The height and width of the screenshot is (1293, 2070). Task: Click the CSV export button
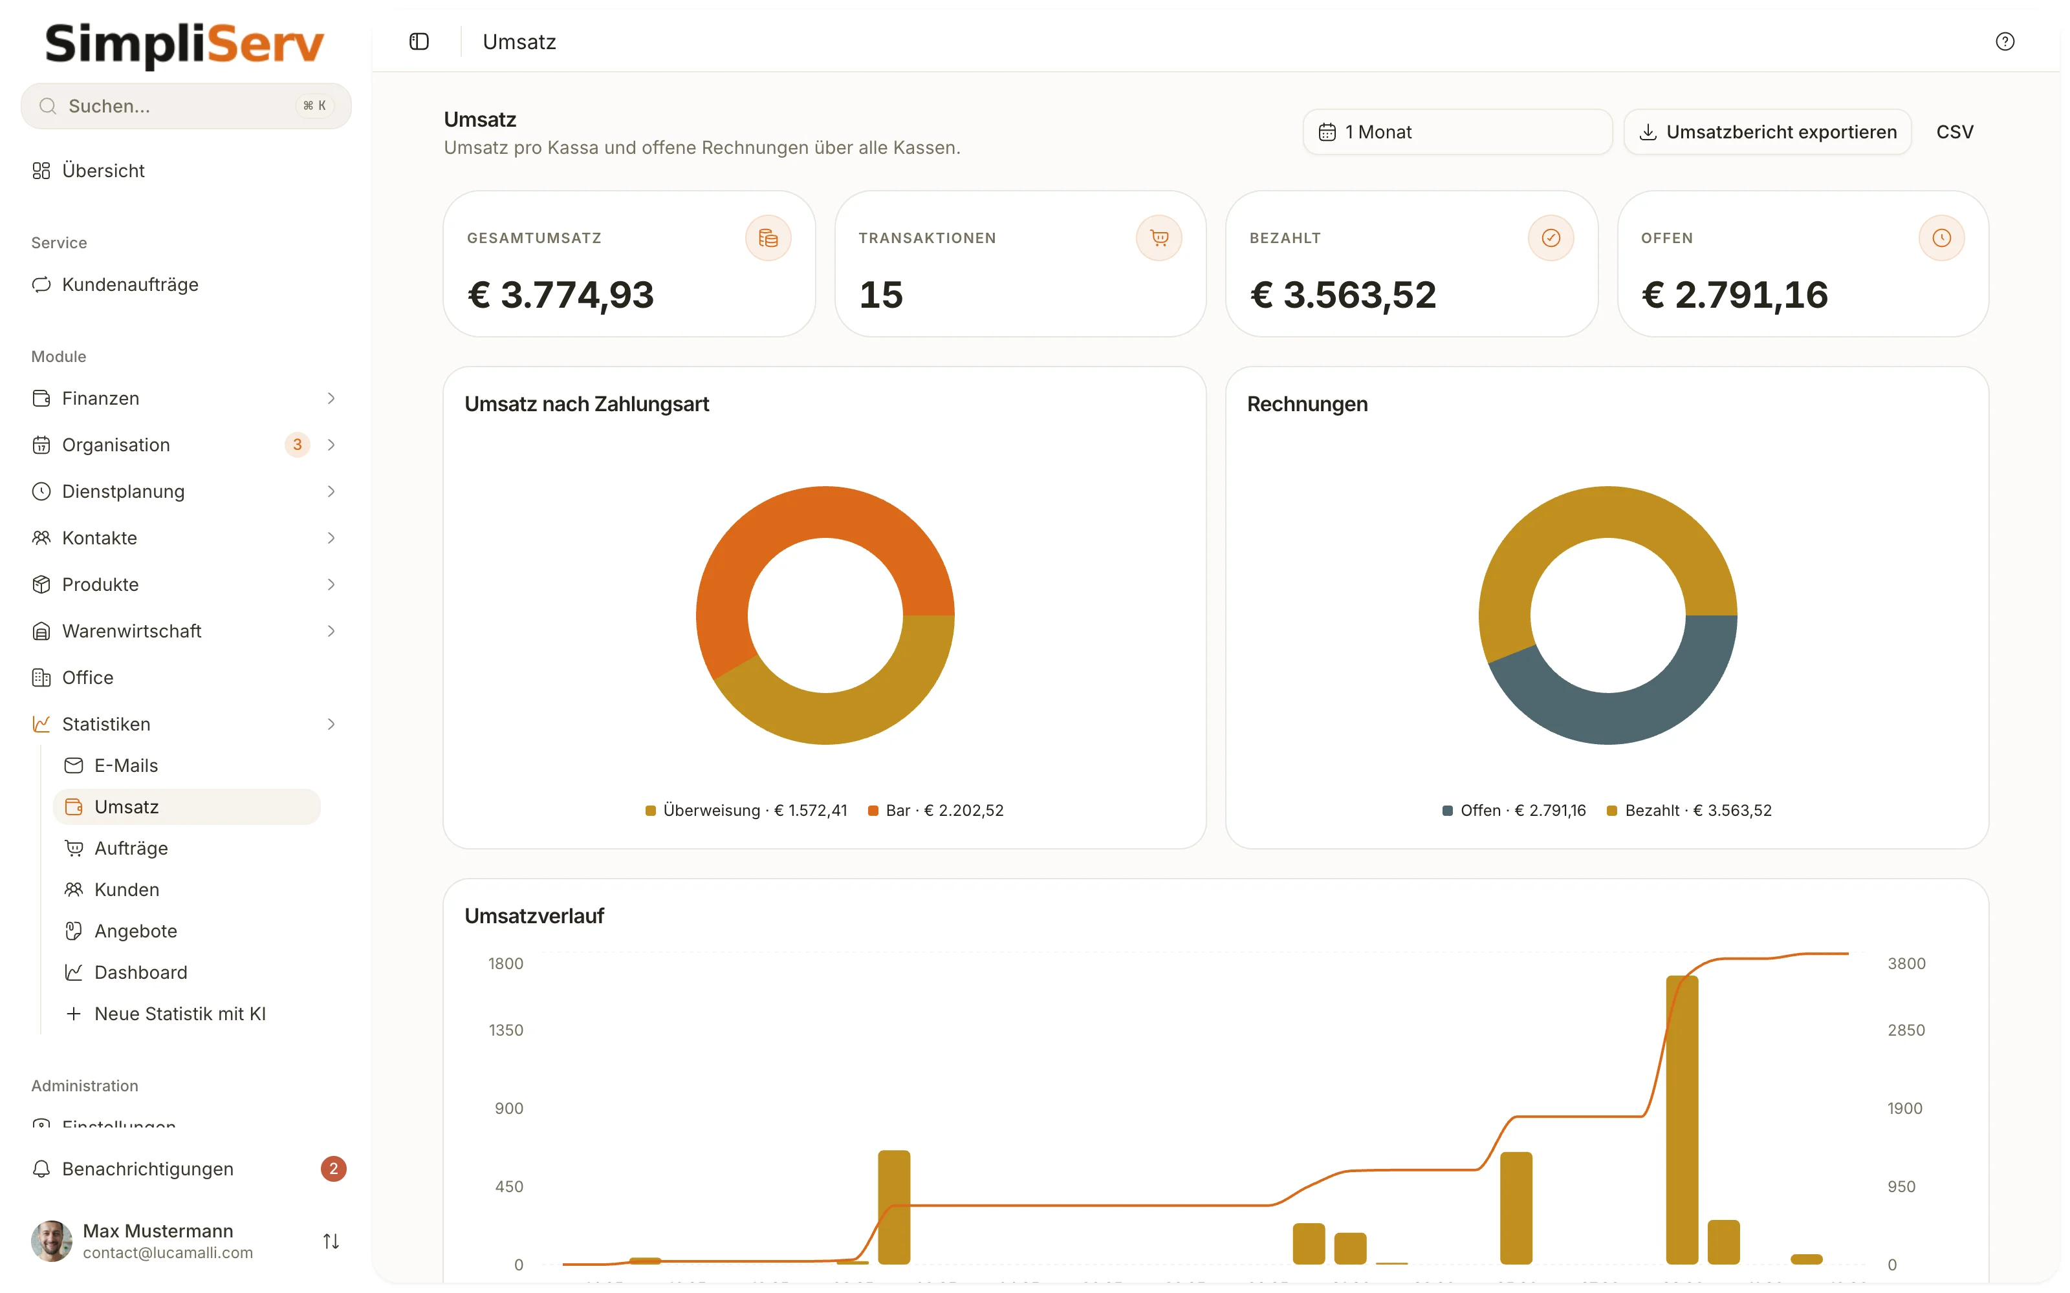click(x=1954, y=132)
